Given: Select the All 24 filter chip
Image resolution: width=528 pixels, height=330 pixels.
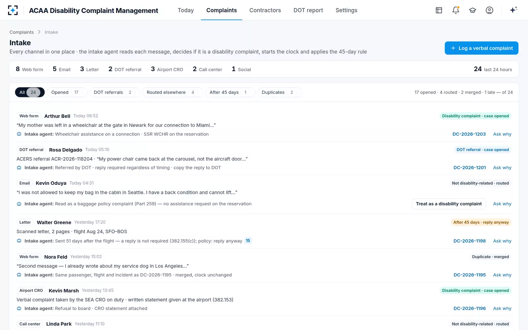Looking at the screenshot, I should (30, 92).
